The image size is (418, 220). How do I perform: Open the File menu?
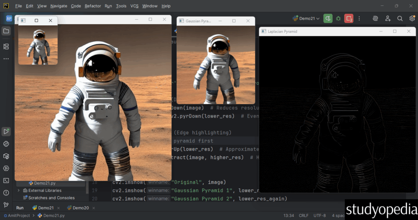coord(18,6)
